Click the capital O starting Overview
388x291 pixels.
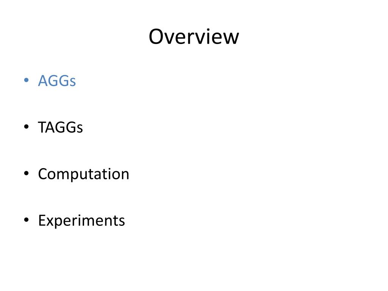click(x=156, y=37)
